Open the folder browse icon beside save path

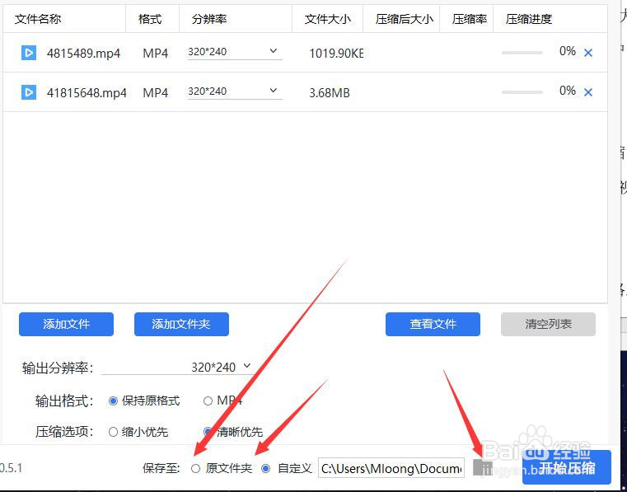[x=482, y=467]
